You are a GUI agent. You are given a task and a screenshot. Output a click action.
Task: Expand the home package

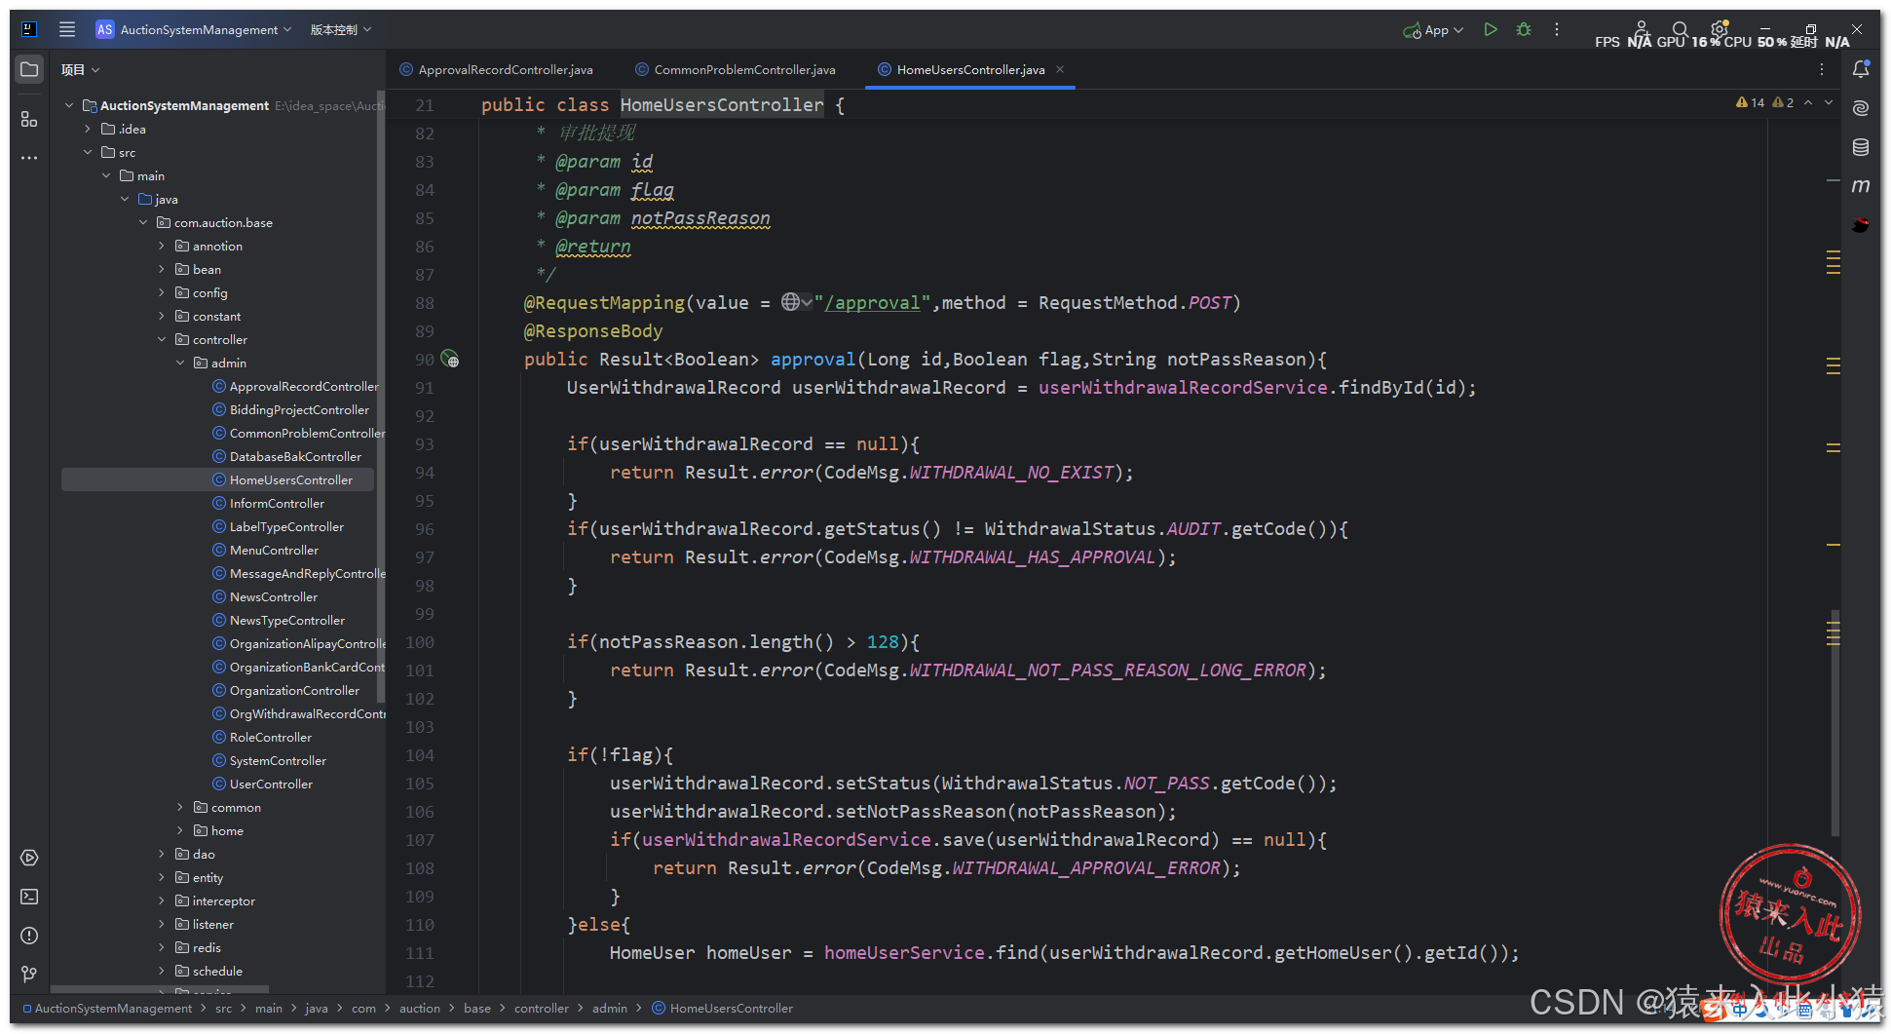click(180, 830)
